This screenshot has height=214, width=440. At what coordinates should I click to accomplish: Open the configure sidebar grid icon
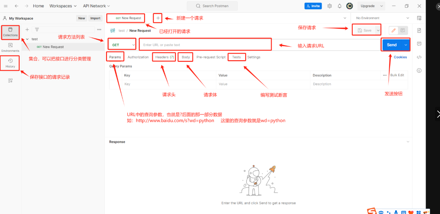pyautogui.click(x=10, y=81)
